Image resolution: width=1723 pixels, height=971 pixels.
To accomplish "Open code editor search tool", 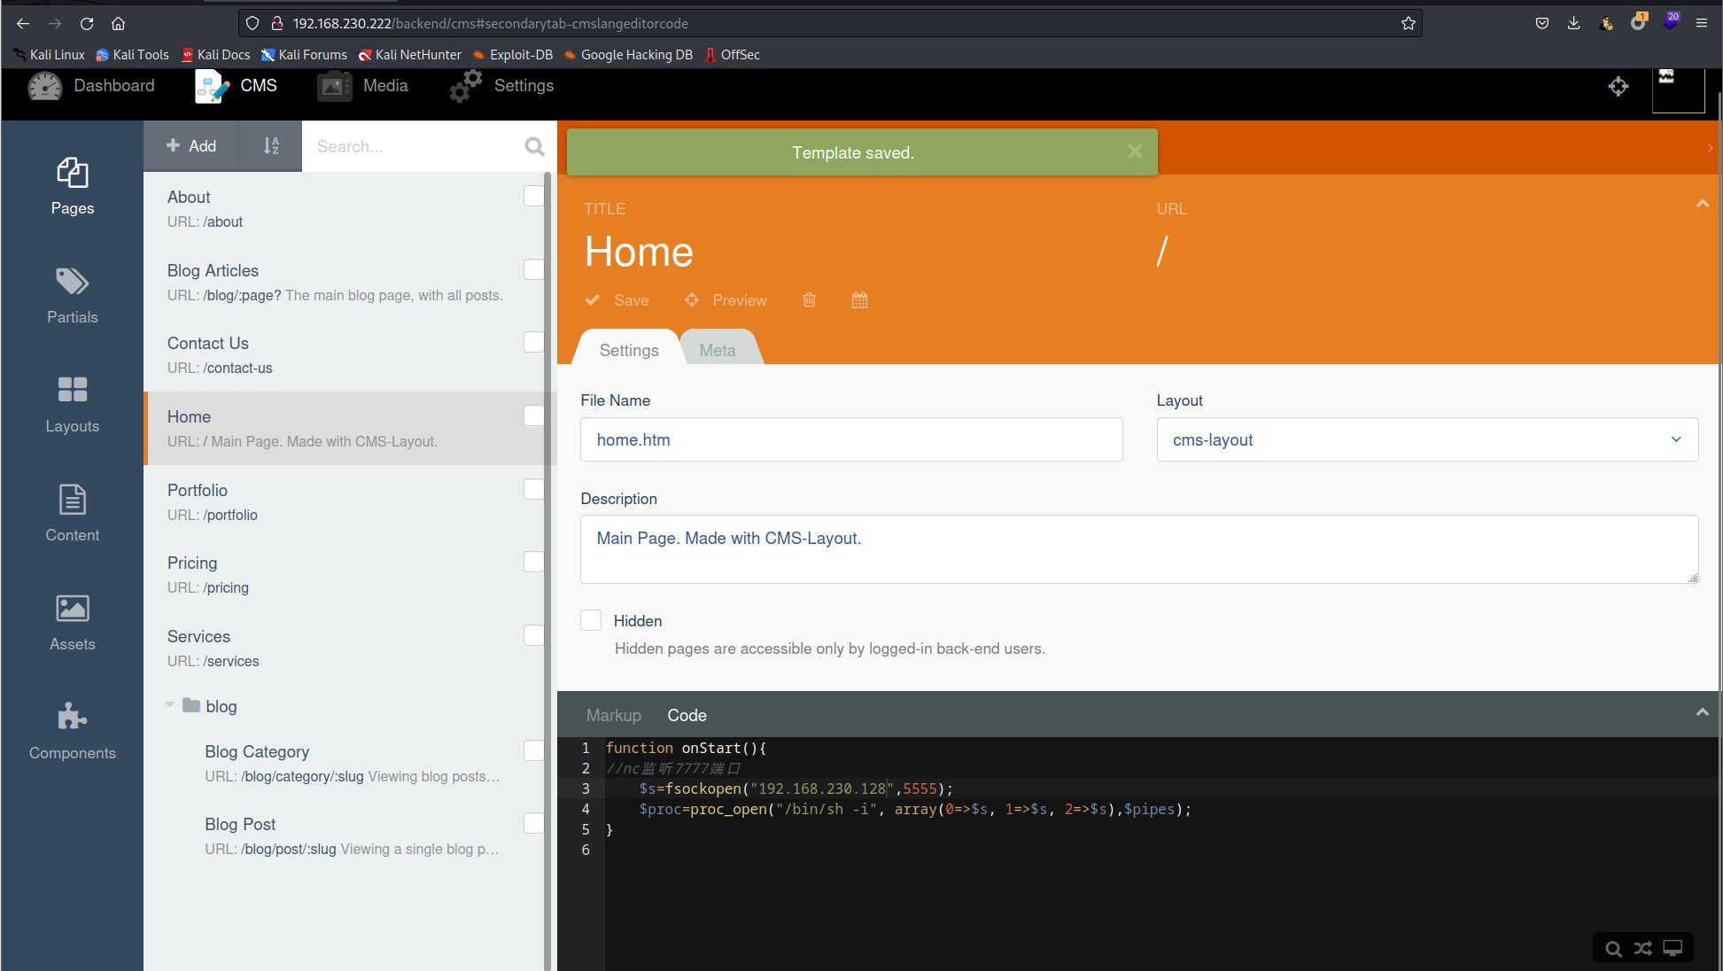I will (x=1613, y=949).
